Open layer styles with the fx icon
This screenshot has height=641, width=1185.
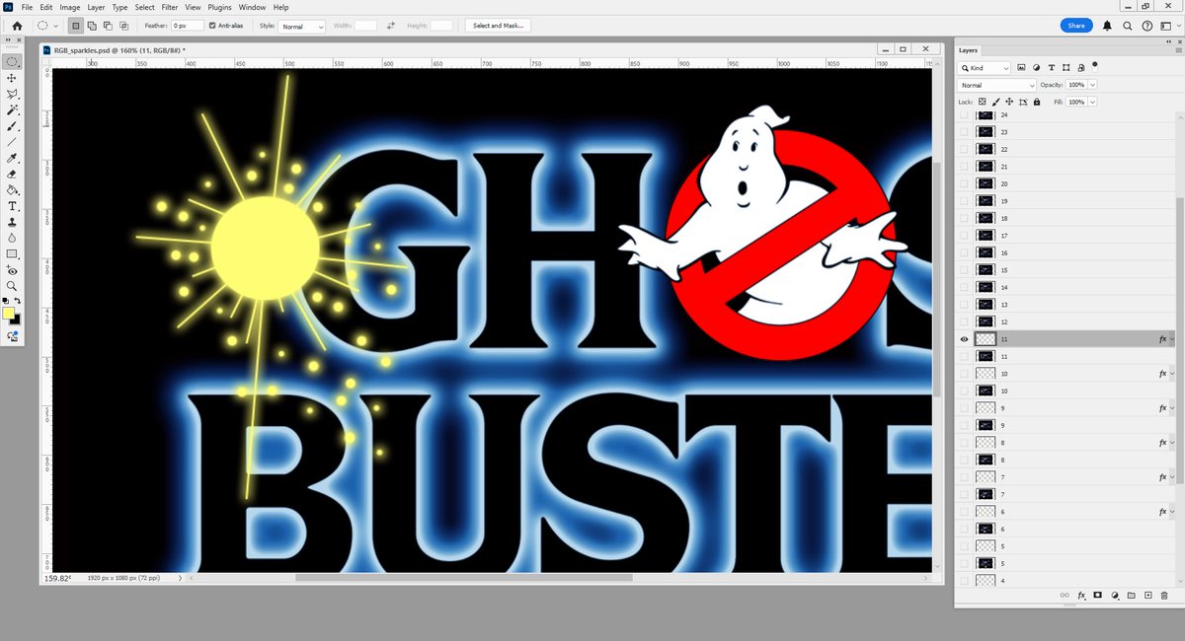(x=1081, y=595)
